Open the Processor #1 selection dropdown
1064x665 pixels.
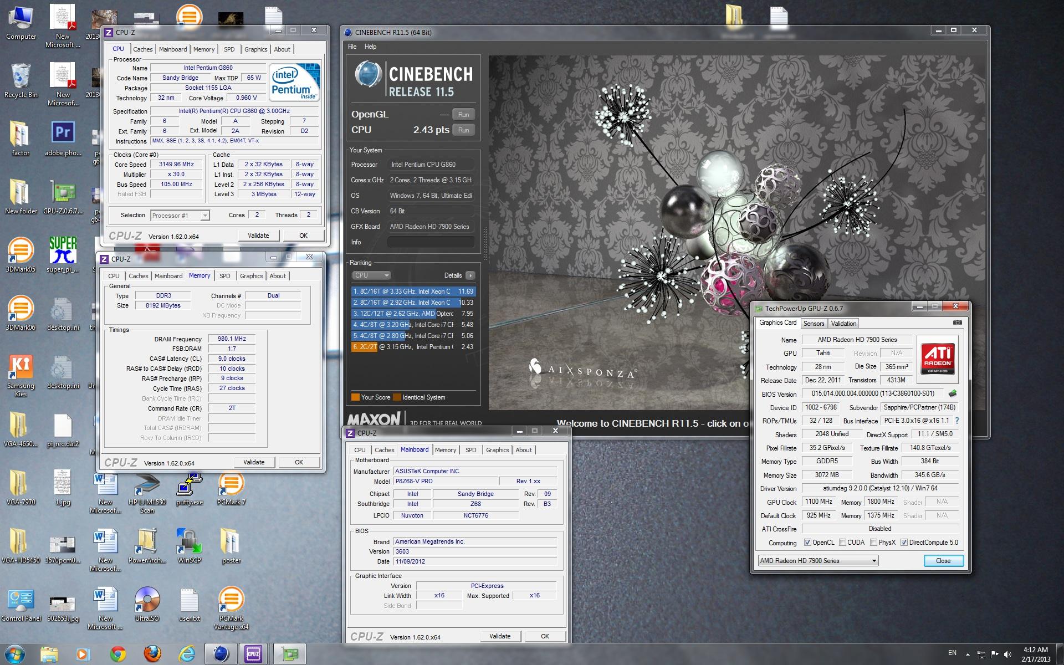180,216
